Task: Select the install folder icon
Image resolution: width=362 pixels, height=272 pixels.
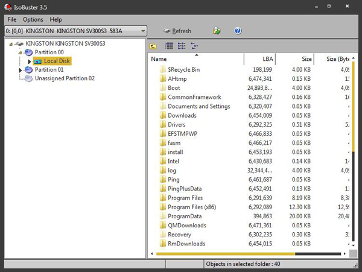Action: pos(163,152)
